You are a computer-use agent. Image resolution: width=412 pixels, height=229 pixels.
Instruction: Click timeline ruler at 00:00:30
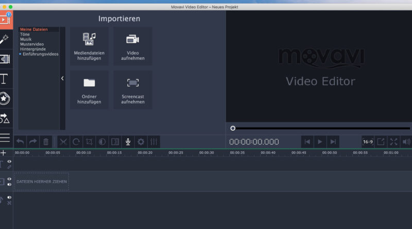coord(207,152)
